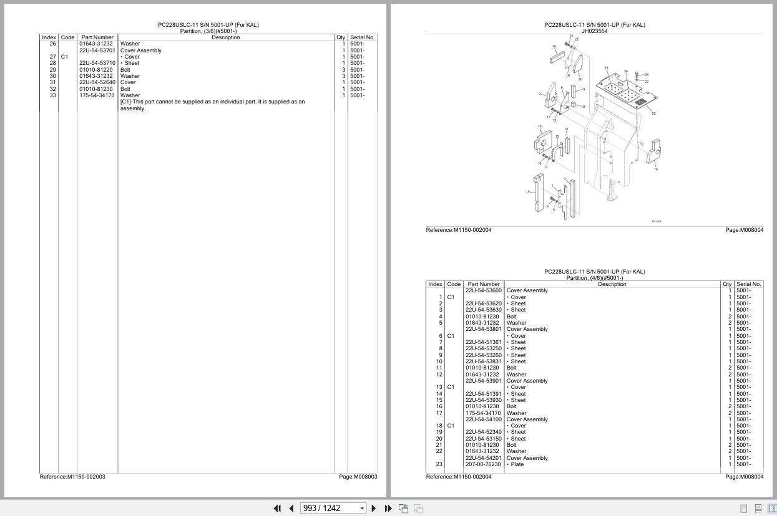The image size is (777, 516).
Task: Click the Qty header on page M008004 table
Action: [x=727, y=284]
